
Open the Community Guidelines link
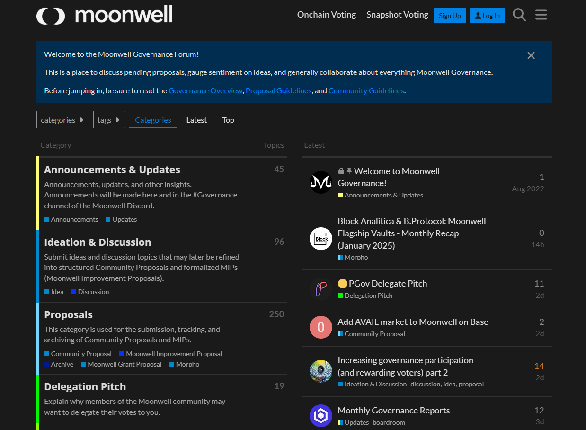click(x=366, y=90)
